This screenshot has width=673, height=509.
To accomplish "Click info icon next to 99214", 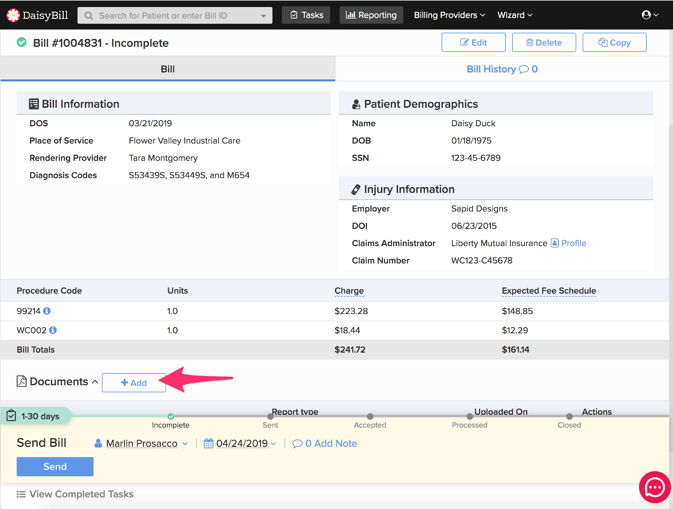I will [47, 311].
